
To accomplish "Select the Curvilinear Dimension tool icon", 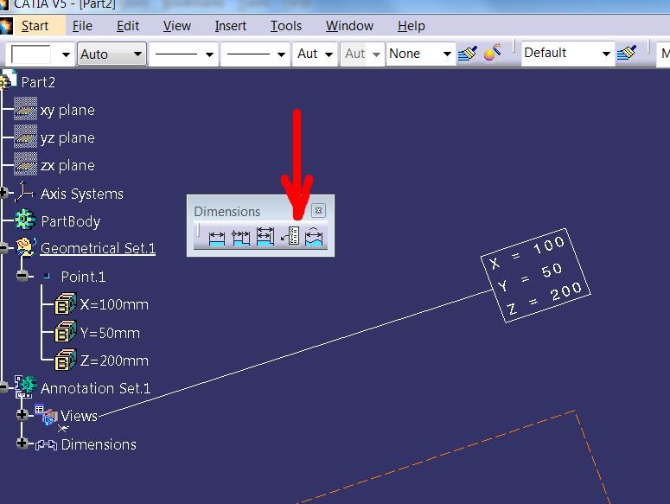I will pos(314,237).
